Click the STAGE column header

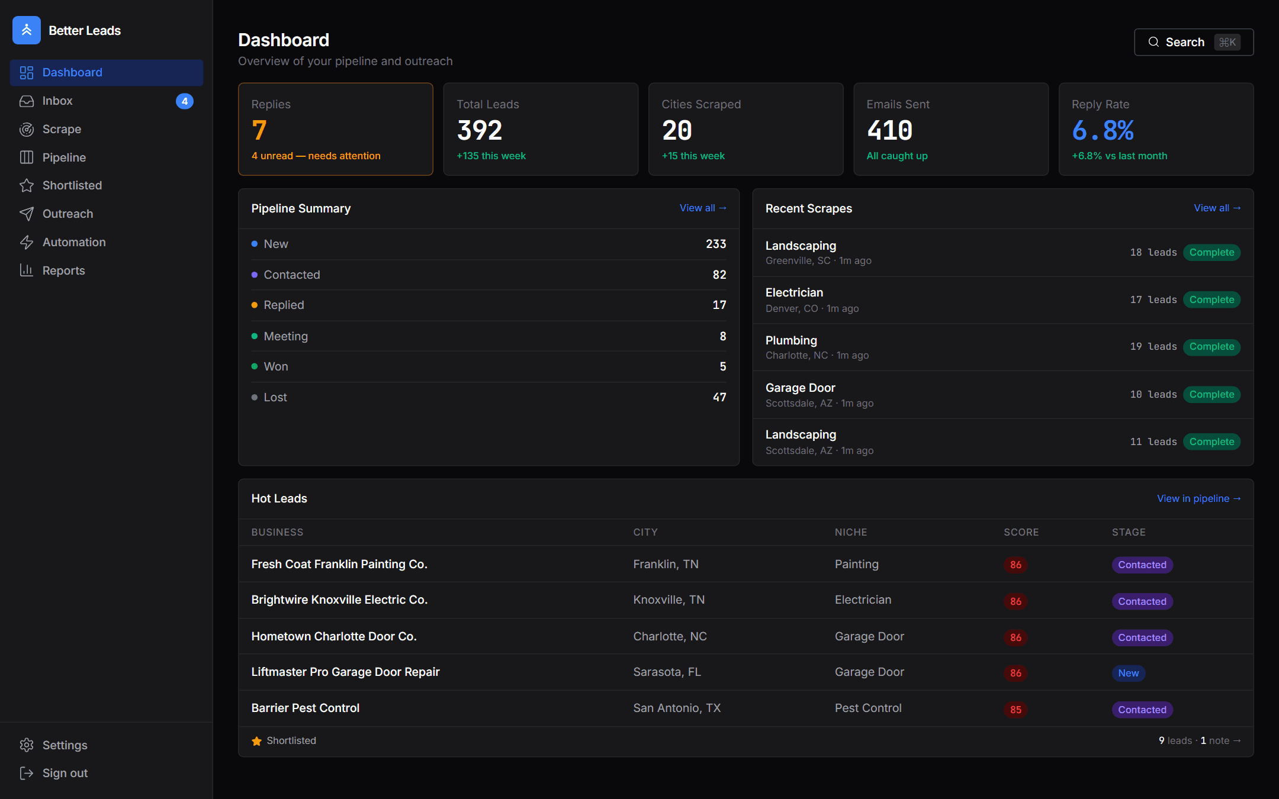pyautogui.click(x=1129, y=532)
